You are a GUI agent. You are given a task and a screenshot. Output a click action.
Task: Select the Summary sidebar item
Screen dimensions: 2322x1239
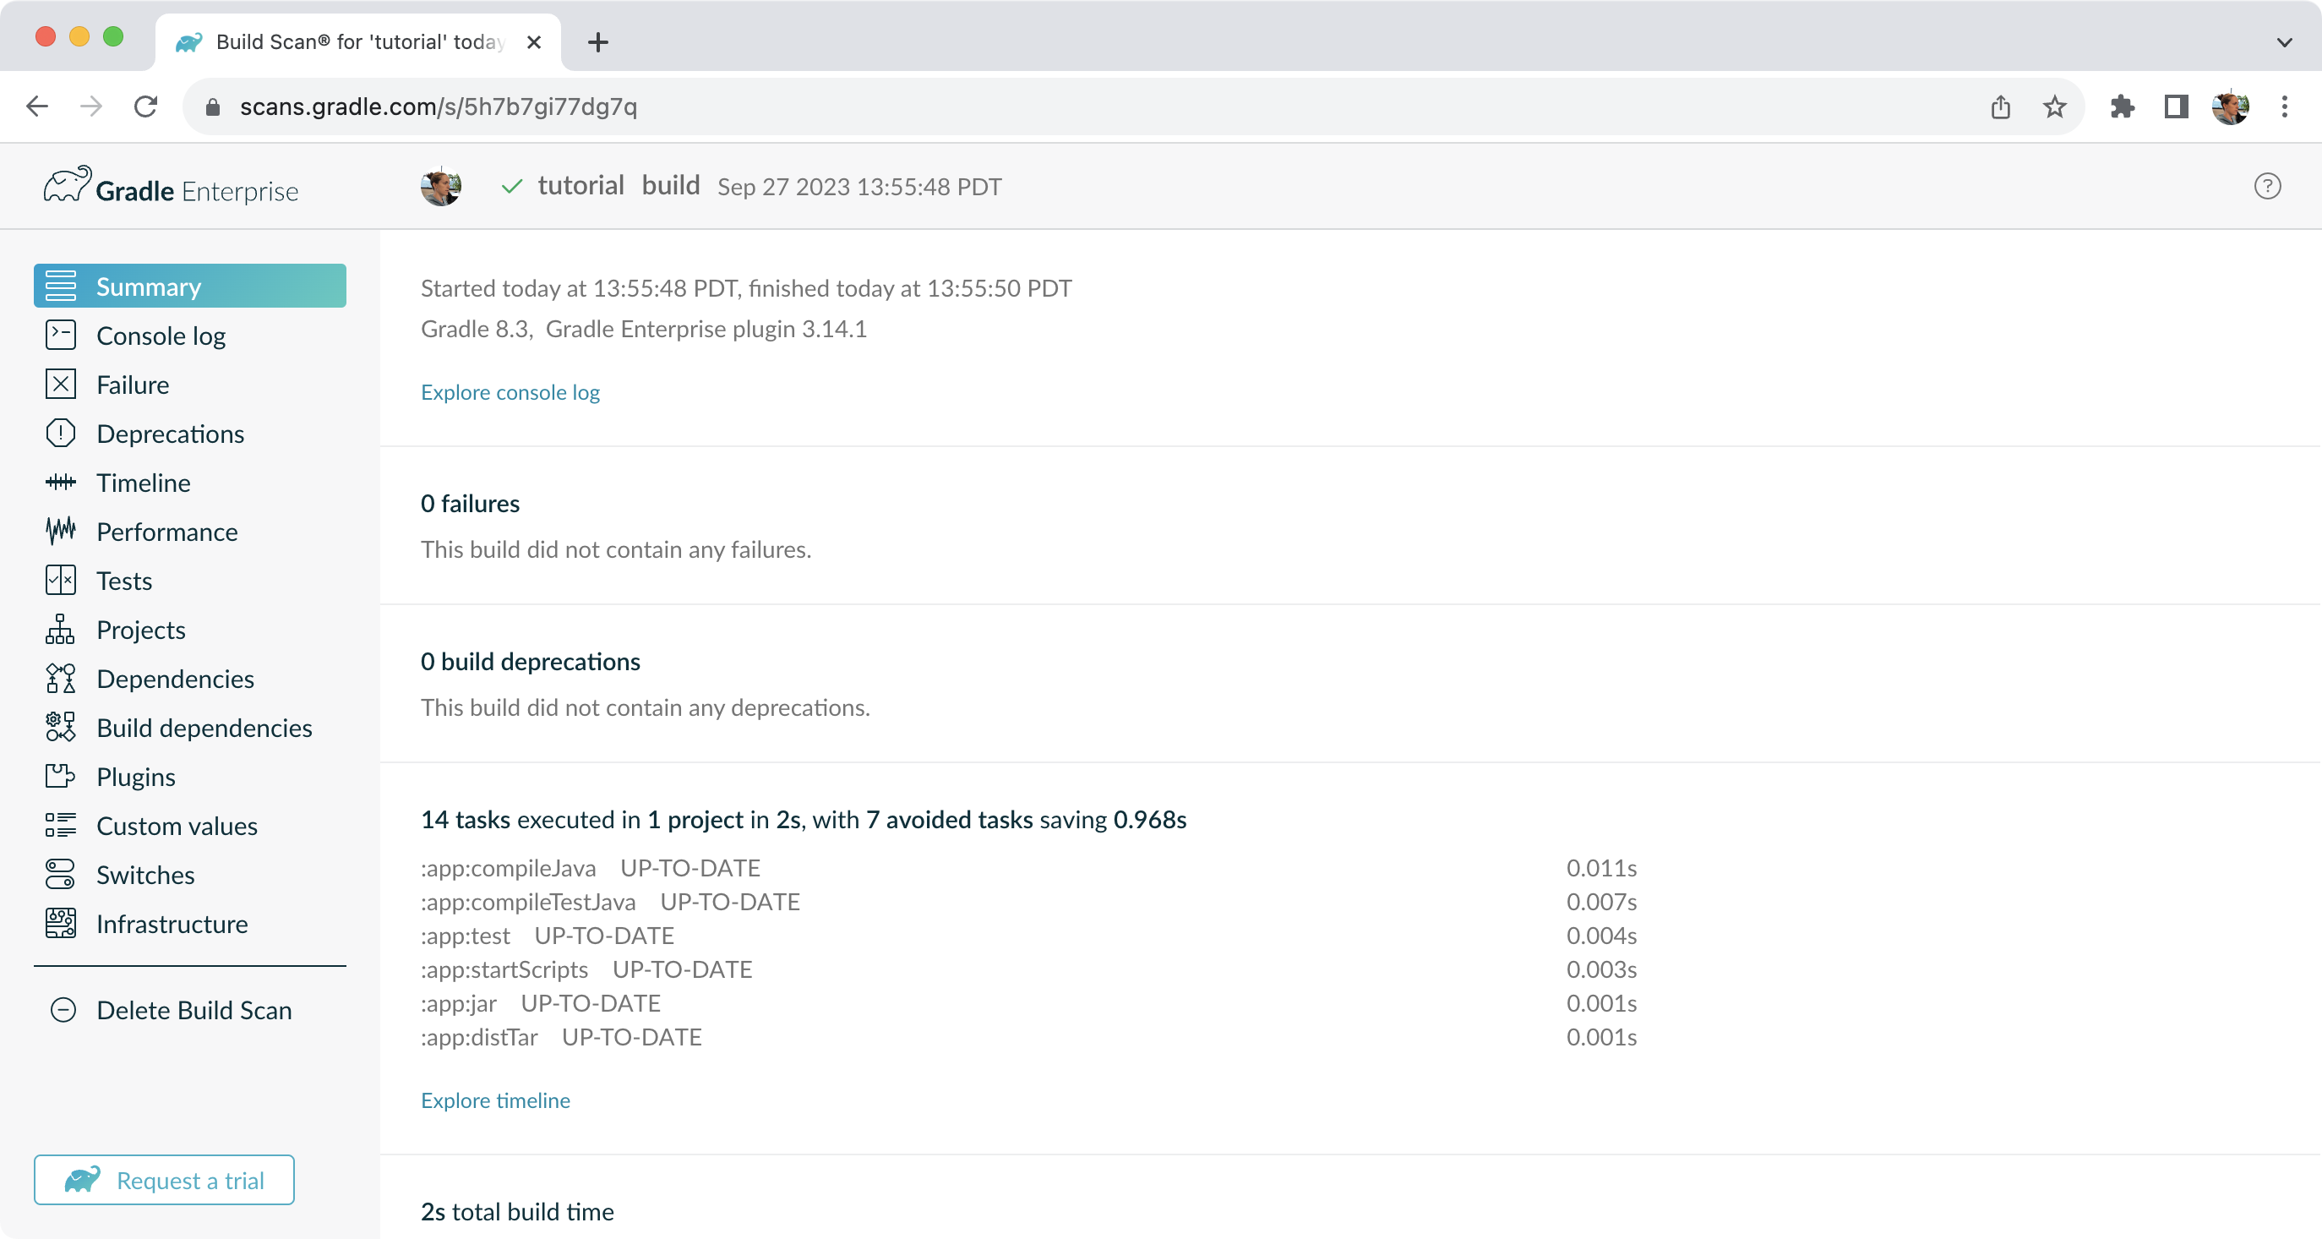189,286
